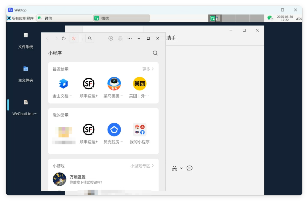Screen dimensions: 308x201
Task: Go forward in mini program window
Action: pos(56,38)
